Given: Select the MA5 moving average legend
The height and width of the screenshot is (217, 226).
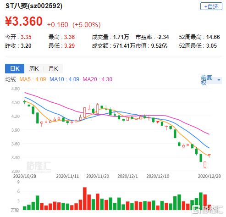Looking at the screenshot, I should click(33, 79).
